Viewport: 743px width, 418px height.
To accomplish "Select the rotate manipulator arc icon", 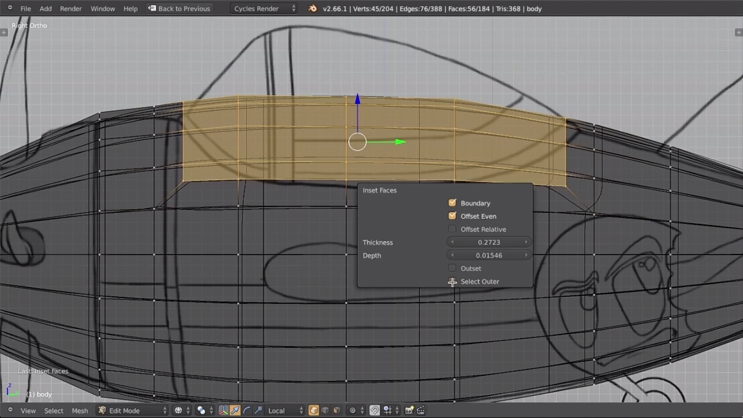I will 247,410.
